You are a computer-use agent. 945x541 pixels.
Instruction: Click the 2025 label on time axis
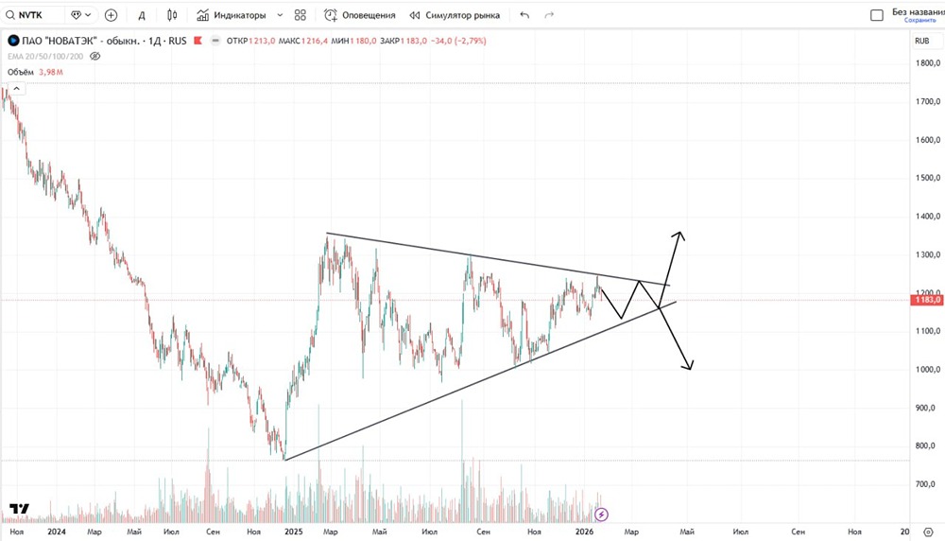[x=294, y=532]
